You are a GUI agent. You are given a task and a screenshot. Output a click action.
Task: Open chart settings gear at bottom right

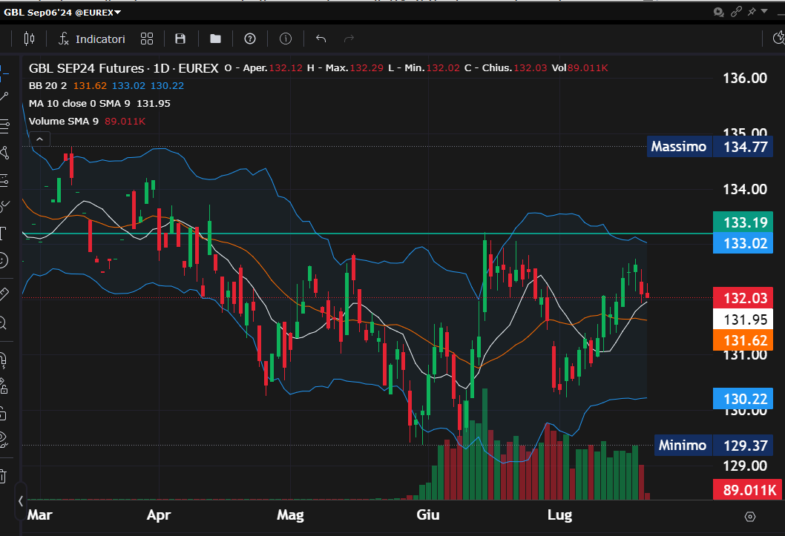click(x=749, y=517)
